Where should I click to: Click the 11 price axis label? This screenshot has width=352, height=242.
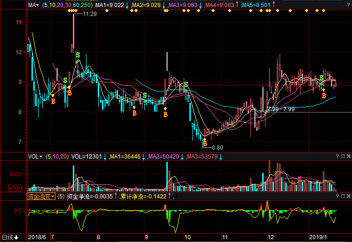tap(19, 22)
